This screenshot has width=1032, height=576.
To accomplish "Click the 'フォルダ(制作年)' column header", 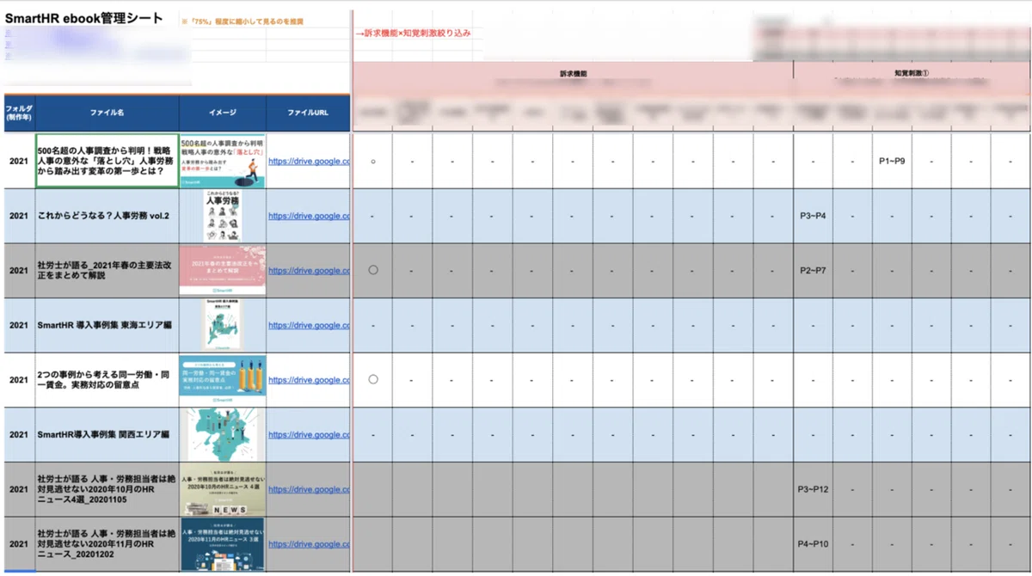I will [x=19, y=113].
